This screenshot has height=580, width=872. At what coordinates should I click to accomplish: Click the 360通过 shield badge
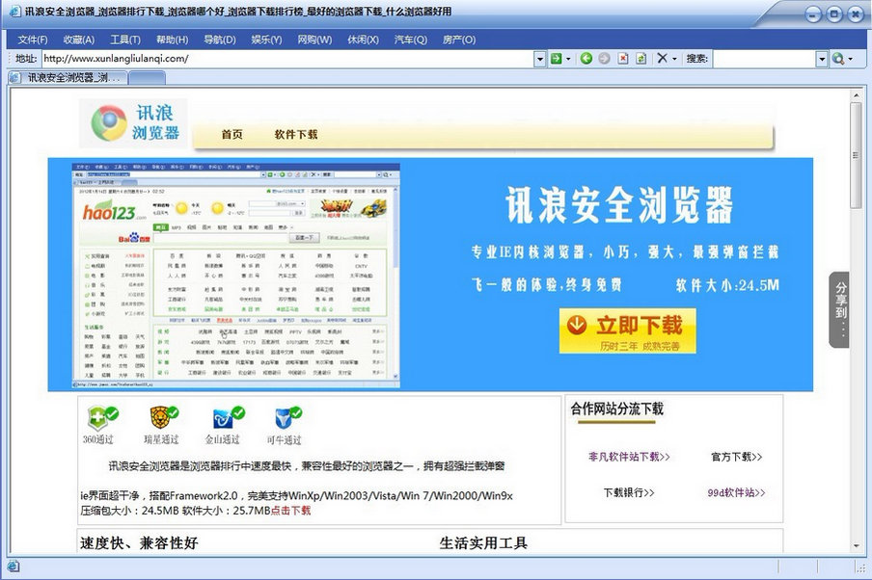[x=102, y=419]
